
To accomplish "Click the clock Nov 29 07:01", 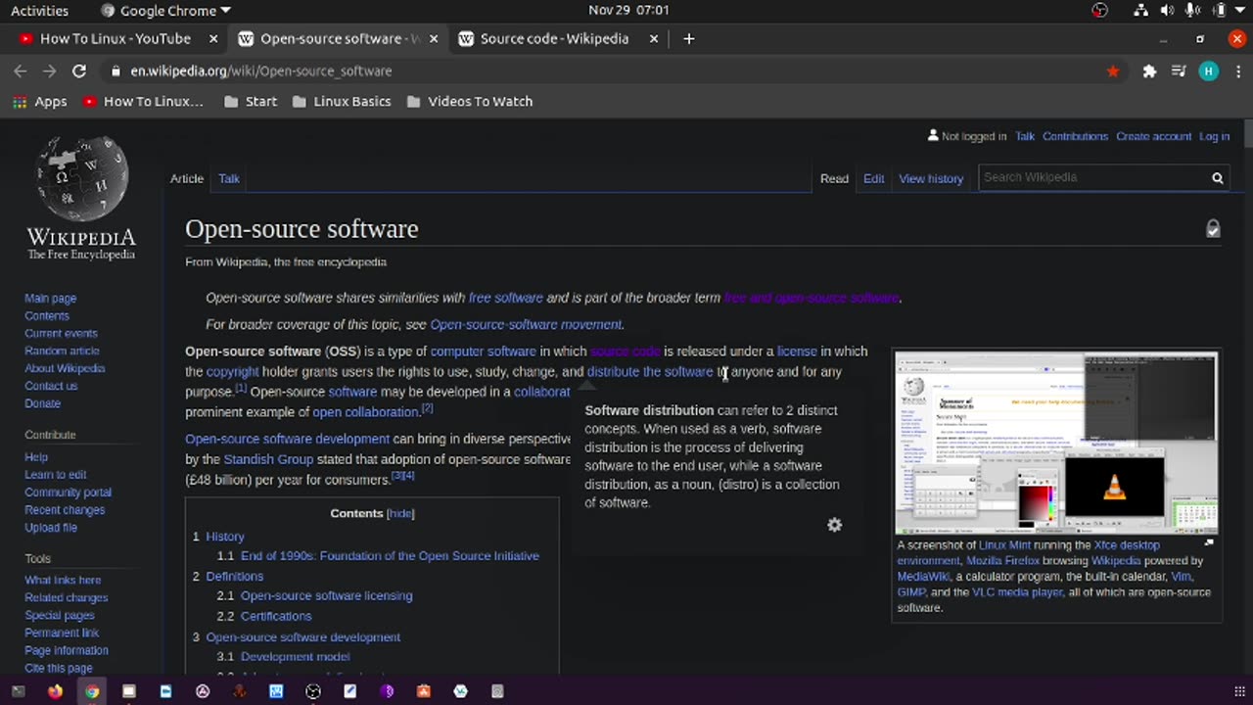I will [628, 11].
